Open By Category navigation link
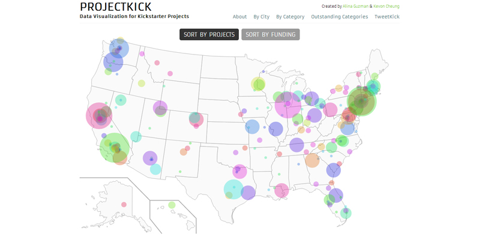497x240 pixels. (290, 17)
